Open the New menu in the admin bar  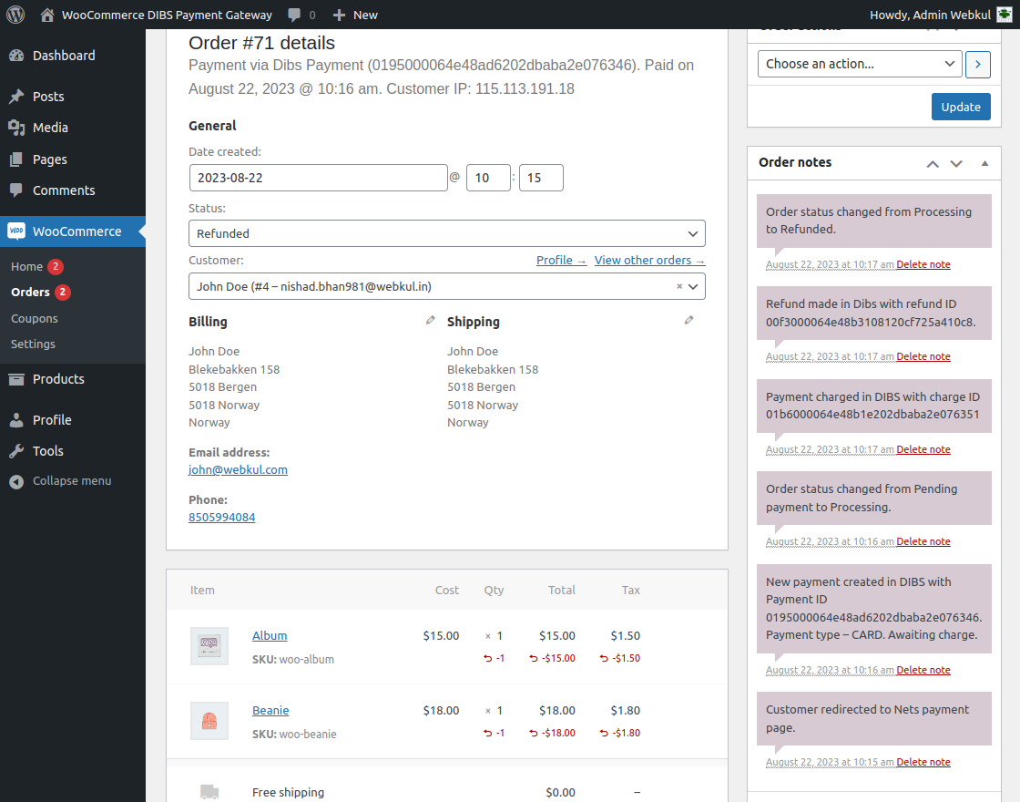click(x=355, y=14)
